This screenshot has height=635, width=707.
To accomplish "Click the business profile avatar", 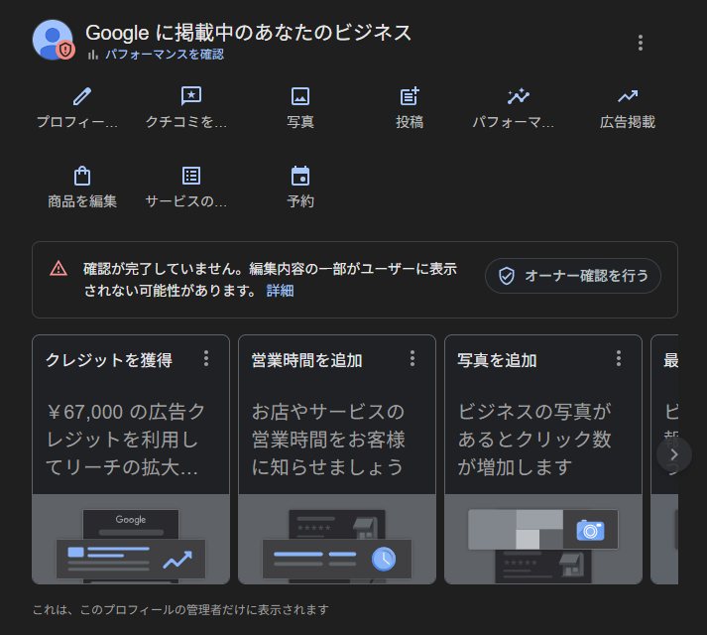I will 53,40.
